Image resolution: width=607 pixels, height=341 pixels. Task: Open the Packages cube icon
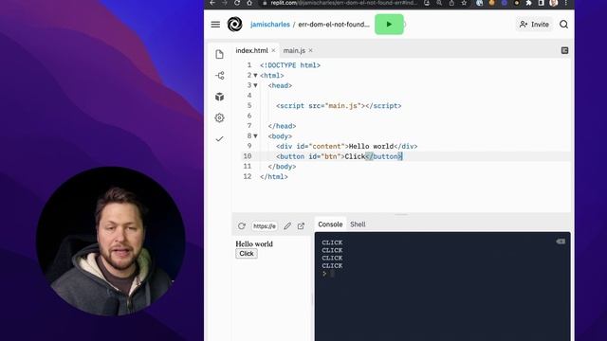219,97
